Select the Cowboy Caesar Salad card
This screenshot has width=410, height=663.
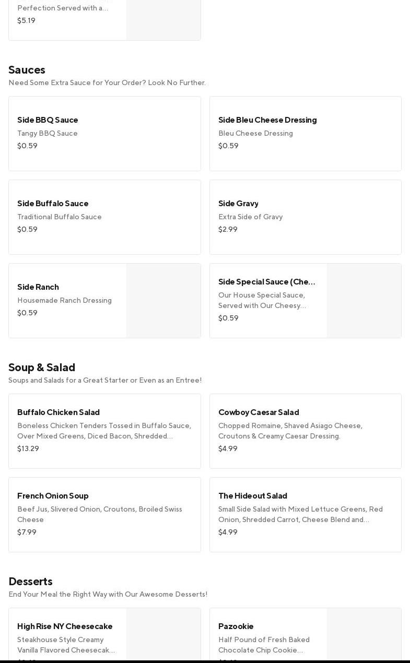point(305,431)
